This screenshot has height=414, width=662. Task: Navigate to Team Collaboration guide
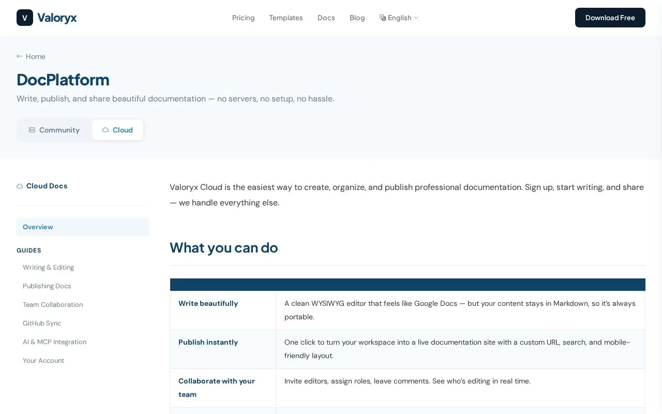[53, 305]
